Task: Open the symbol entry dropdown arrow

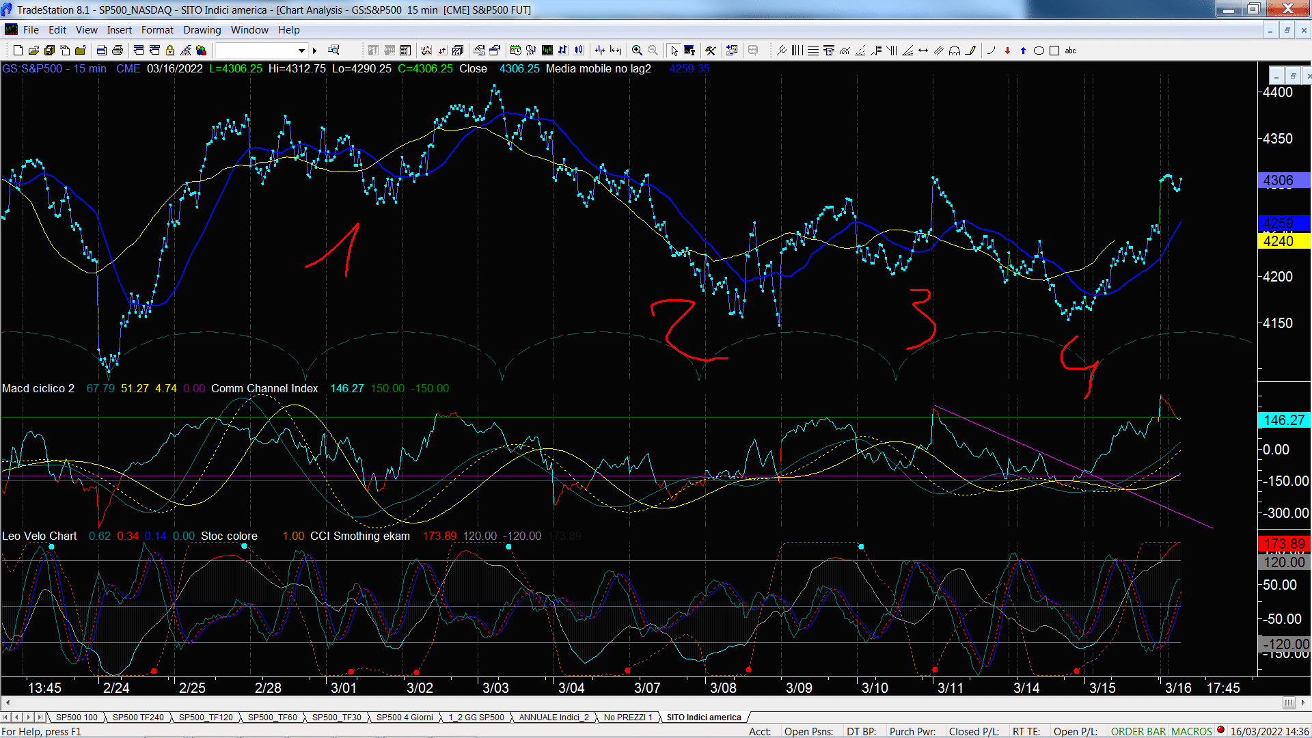Action: [x=301, y=51]
